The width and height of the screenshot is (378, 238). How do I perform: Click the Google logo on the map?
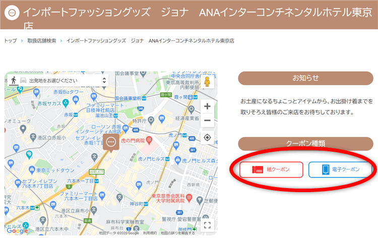pos(18,230)
